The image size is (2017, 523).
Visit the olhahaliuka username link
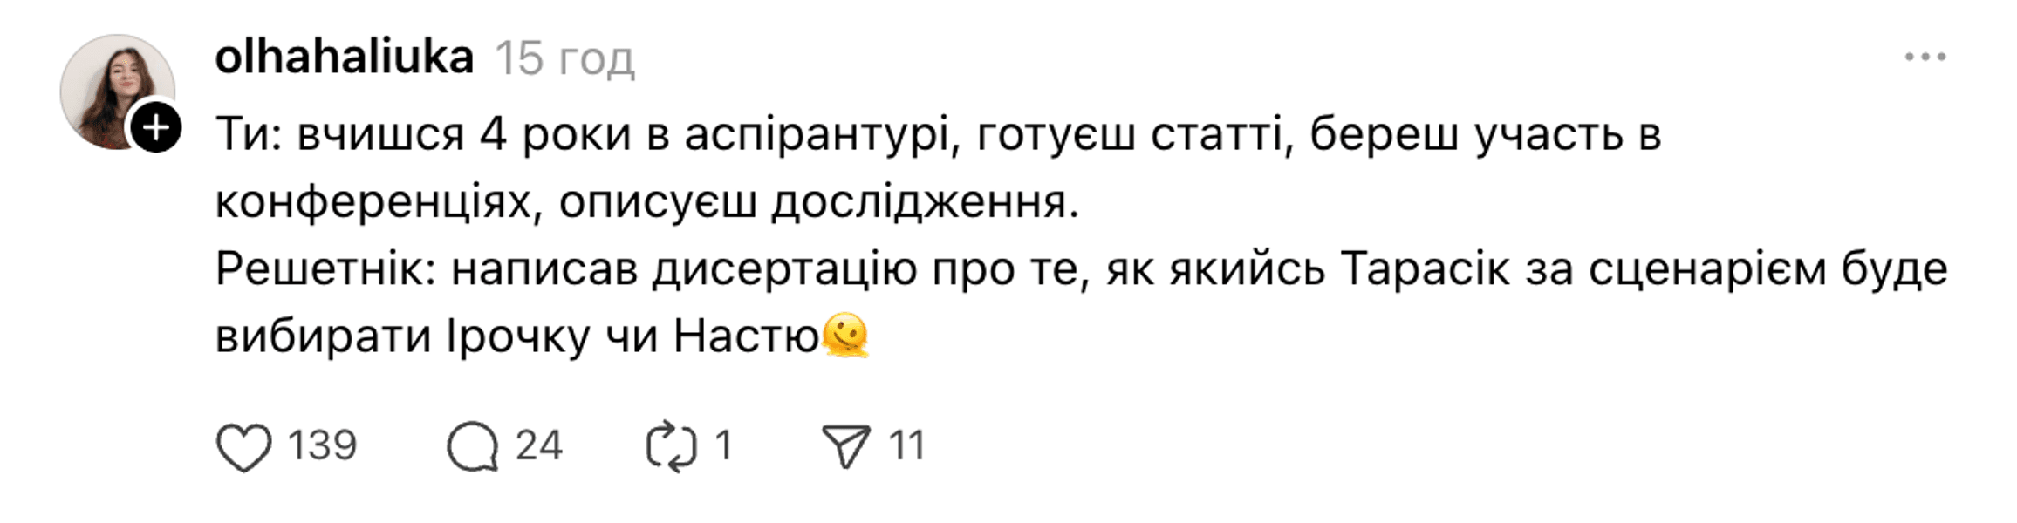coord(345,58)
